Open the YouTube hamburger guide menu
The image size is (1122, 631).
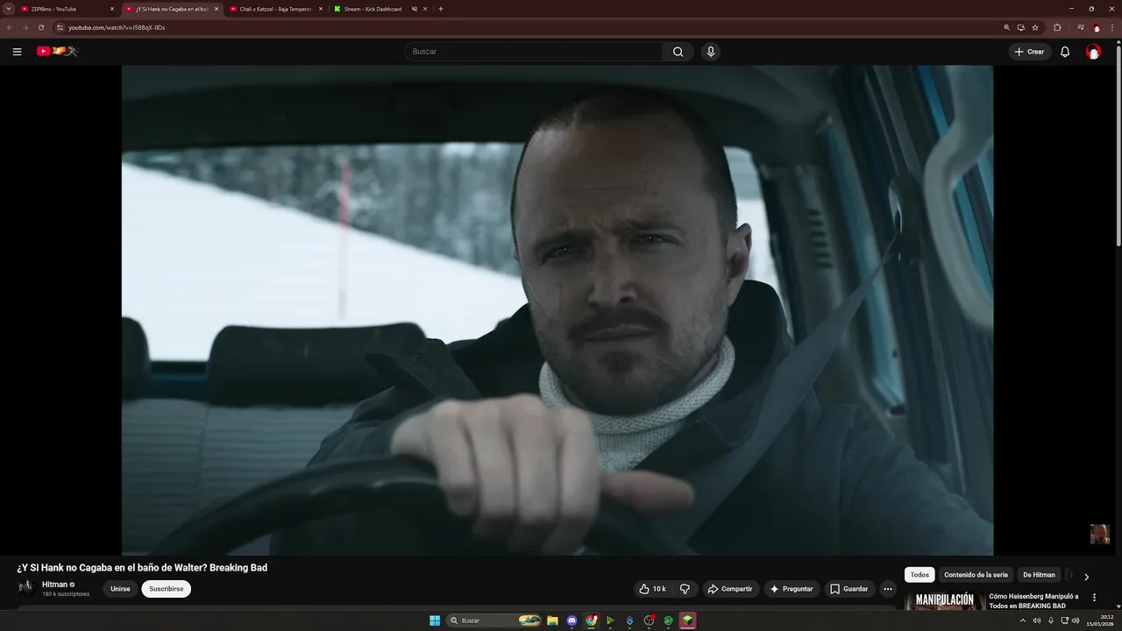pyautogui.click(x=17, y=52)
